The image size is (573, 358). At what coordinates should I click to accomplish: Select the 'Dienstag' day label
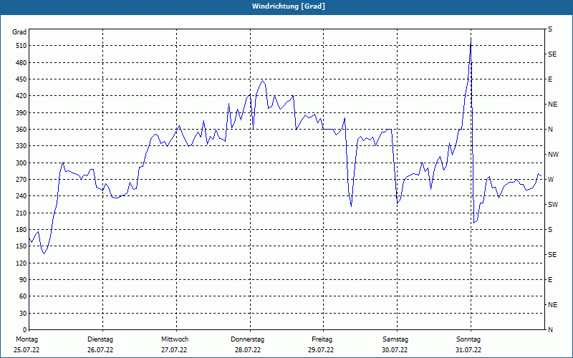coord(100,339)
